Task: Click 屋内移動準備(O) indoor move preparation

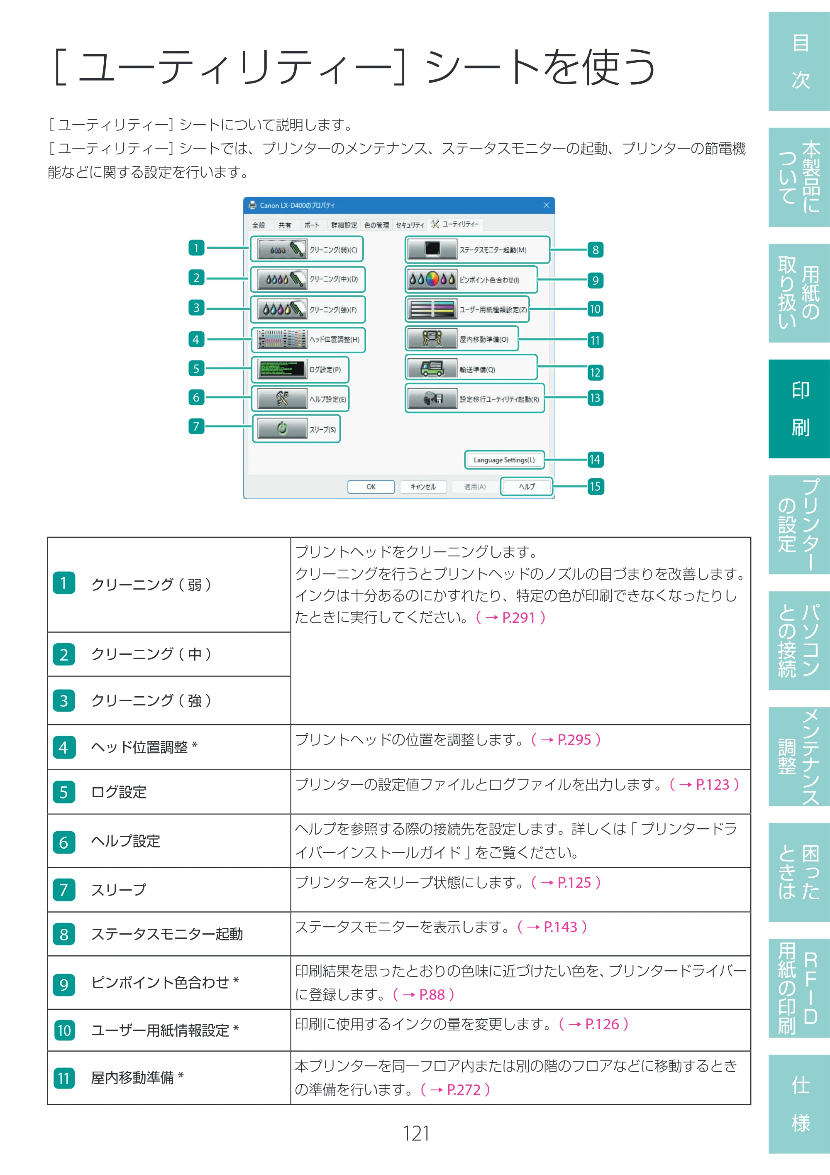Action: [432, 339]
